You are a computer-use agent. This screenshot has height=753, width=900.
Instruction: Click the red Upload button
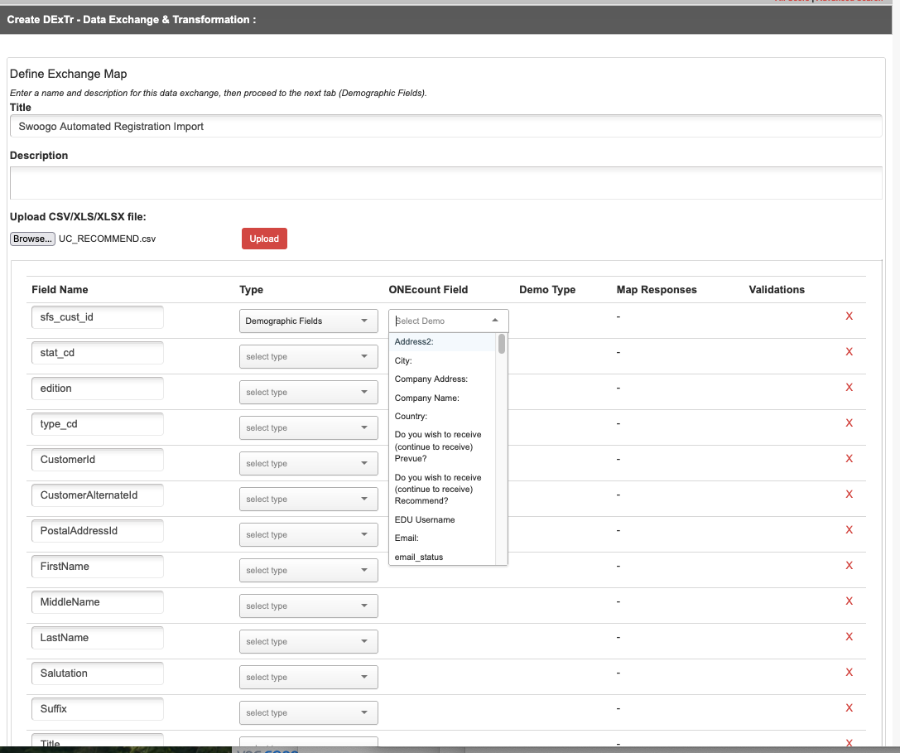(264, 239)
